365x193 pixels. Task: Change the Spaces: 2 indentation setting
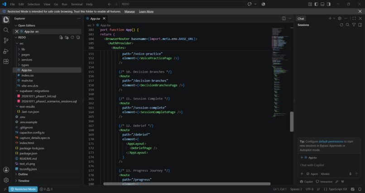[296, 189]
